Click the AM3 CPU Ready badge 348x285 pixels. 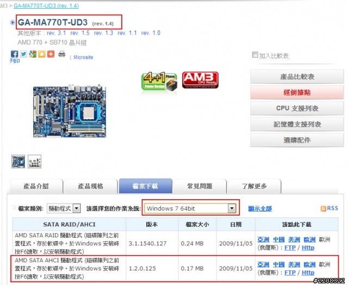(200, 80)
